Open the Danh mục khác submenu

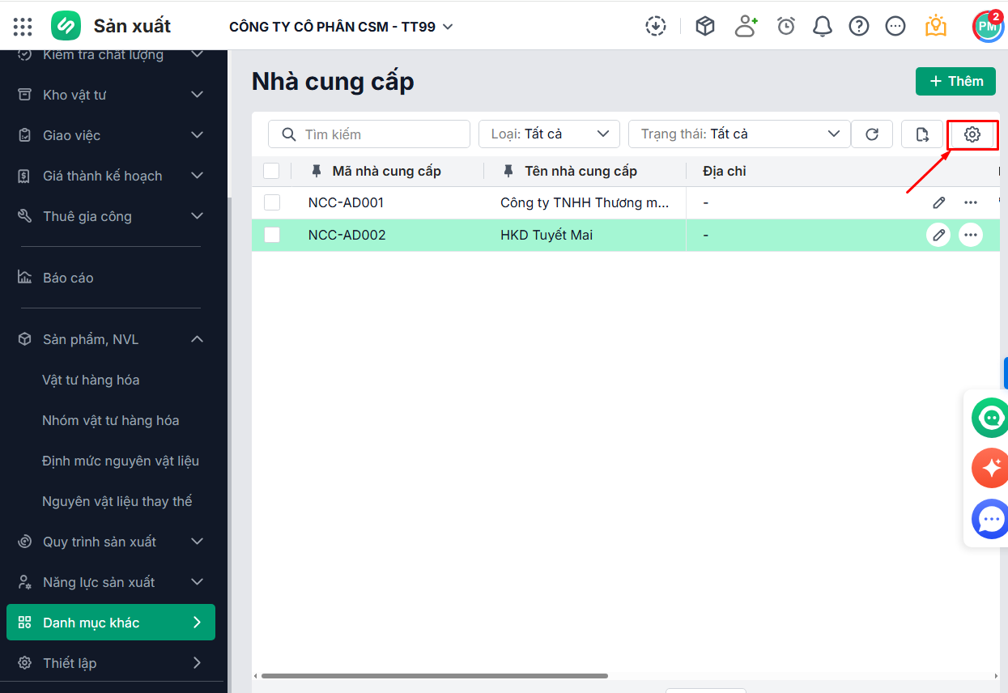[111, 623]
